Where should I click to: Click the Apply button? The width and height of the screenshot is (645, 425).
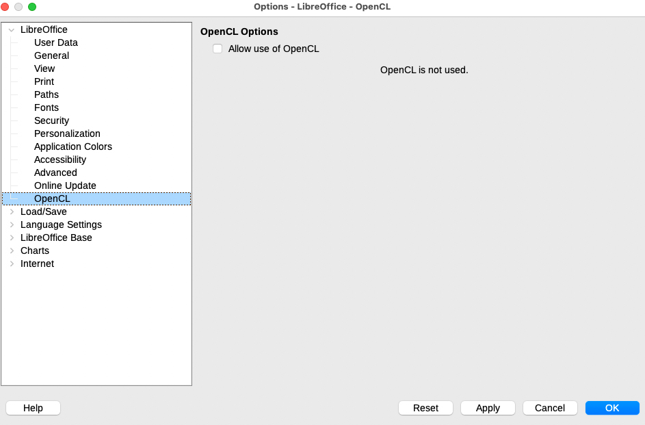coord(488,408)
